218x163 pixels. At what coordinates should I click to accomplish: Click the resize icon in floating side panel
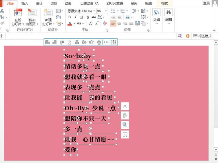(x=125, y=134)
